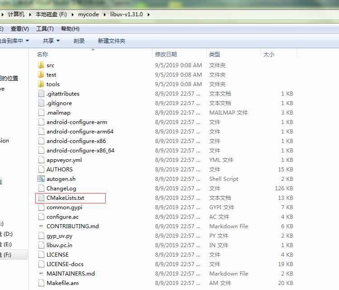Sort files by 修改日期 column header

pyautogui.click(x=166, y=54)
